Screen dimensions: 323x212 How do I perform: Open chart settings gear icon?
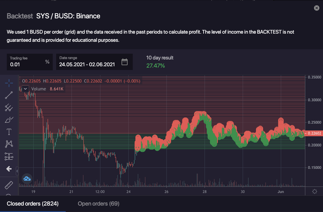pyautogui.click(x=314, y=191)
